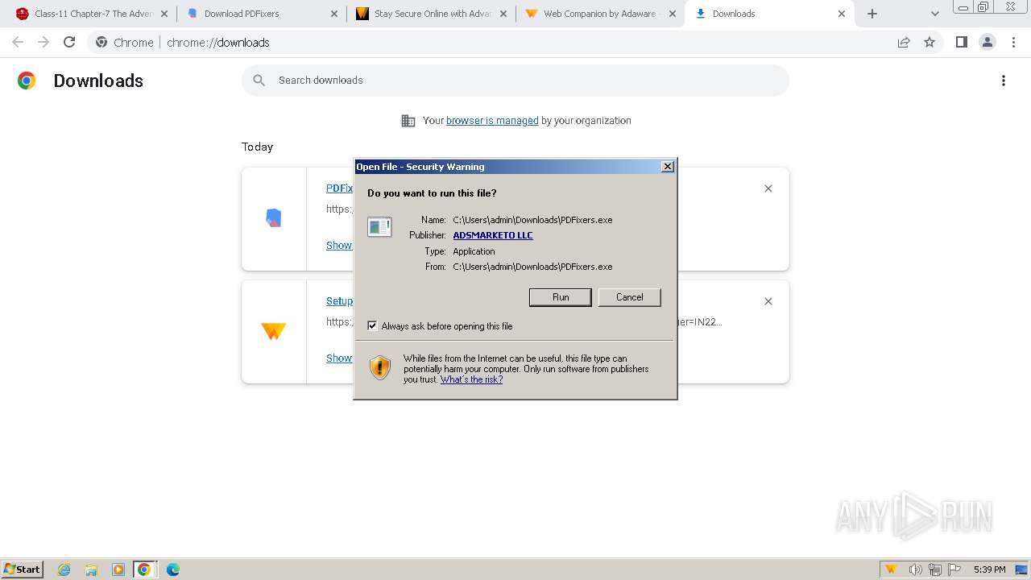1031x580 pixels.
Task: Open the Windows Start menu
Action: click(x=23, y=570)
